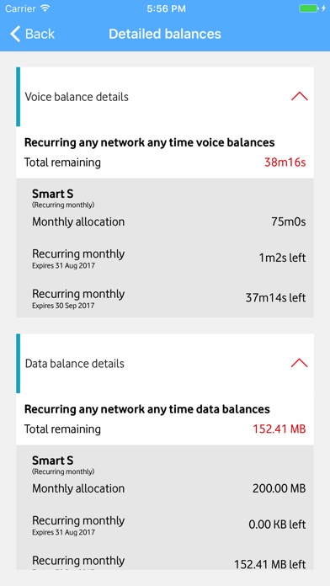Image resolution: width=330 pixels, height=586 pixels.
Task: Tap the Voice balance details header
Action: point(165,97)
